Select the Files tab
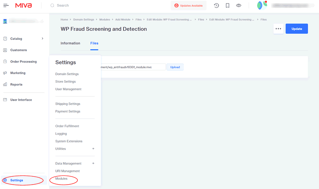319x189 pixels. point(94,43)
